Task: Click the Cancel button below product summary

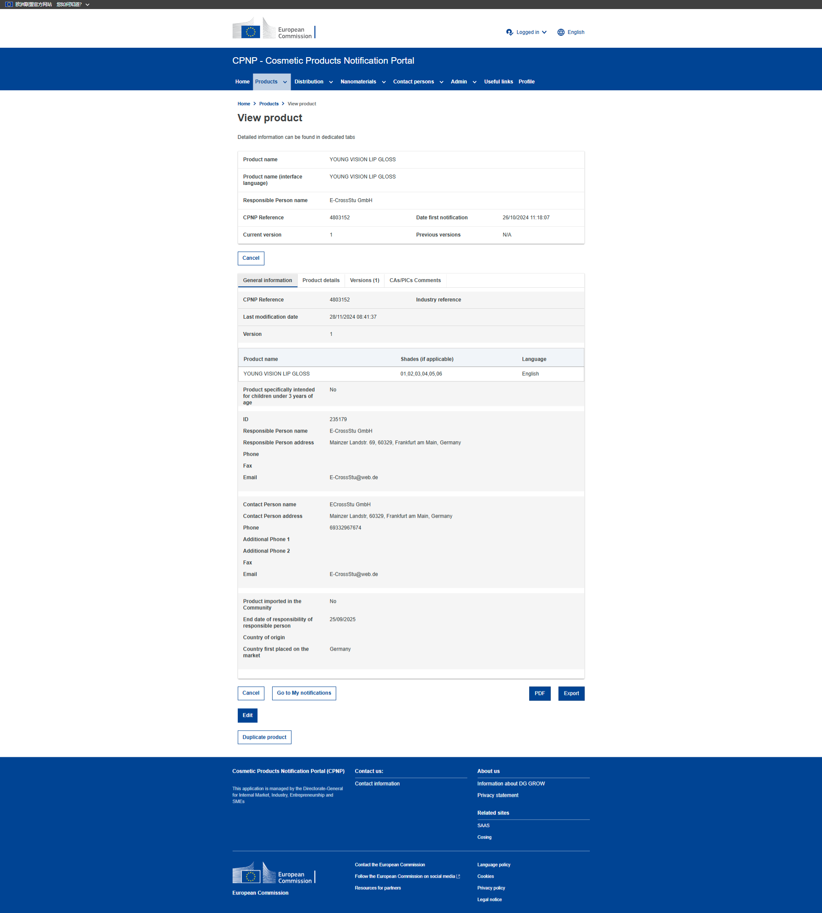Action: pyautogui.click(x=251, y=258)
